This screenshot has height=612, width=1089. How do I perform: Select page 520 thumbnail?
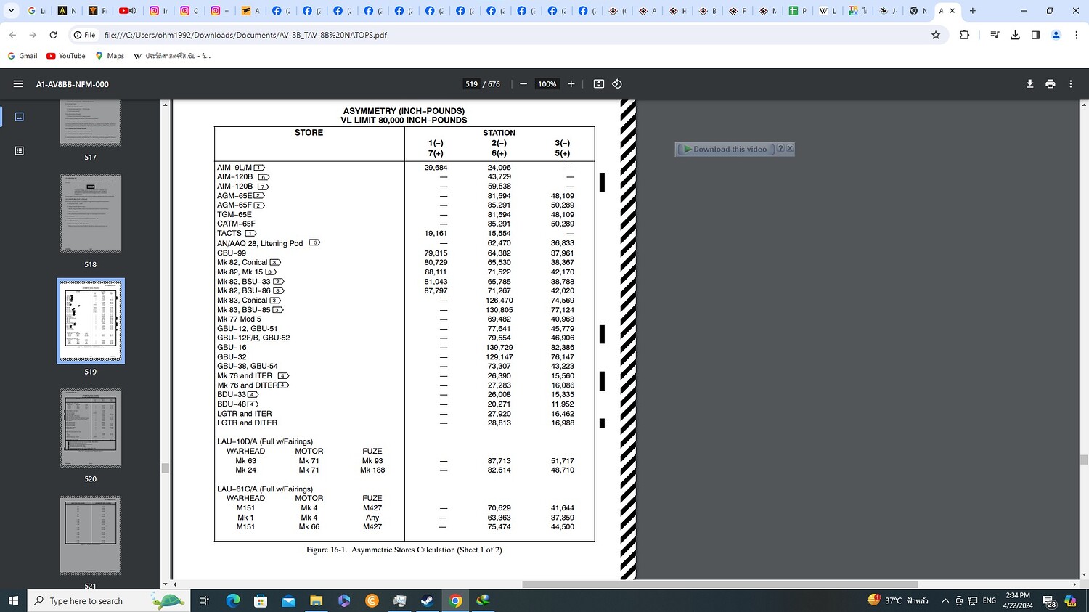91,428
